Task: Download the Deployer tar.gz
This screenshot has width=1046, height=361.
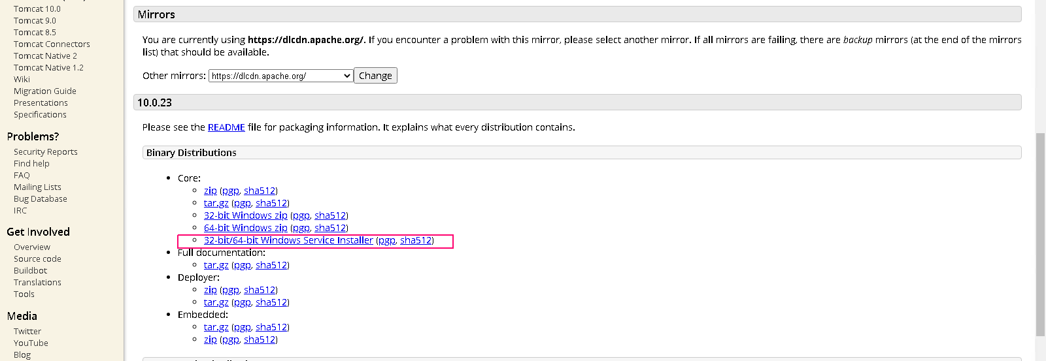Action: tap(216, 302)
